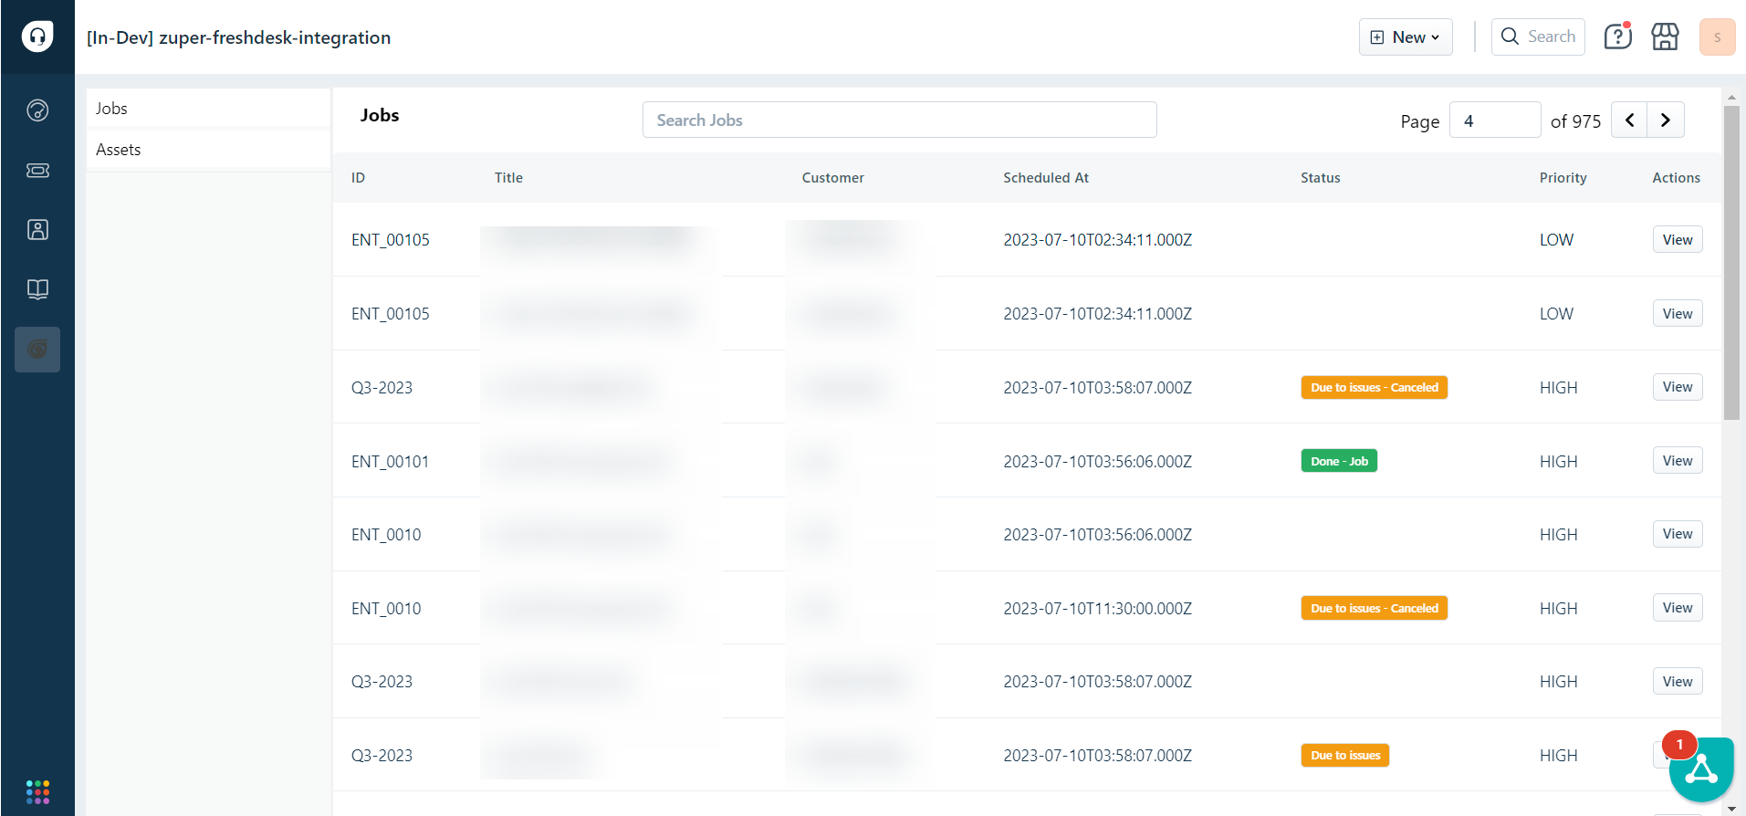Select the Jobs tab in left panel

point(208,109)
